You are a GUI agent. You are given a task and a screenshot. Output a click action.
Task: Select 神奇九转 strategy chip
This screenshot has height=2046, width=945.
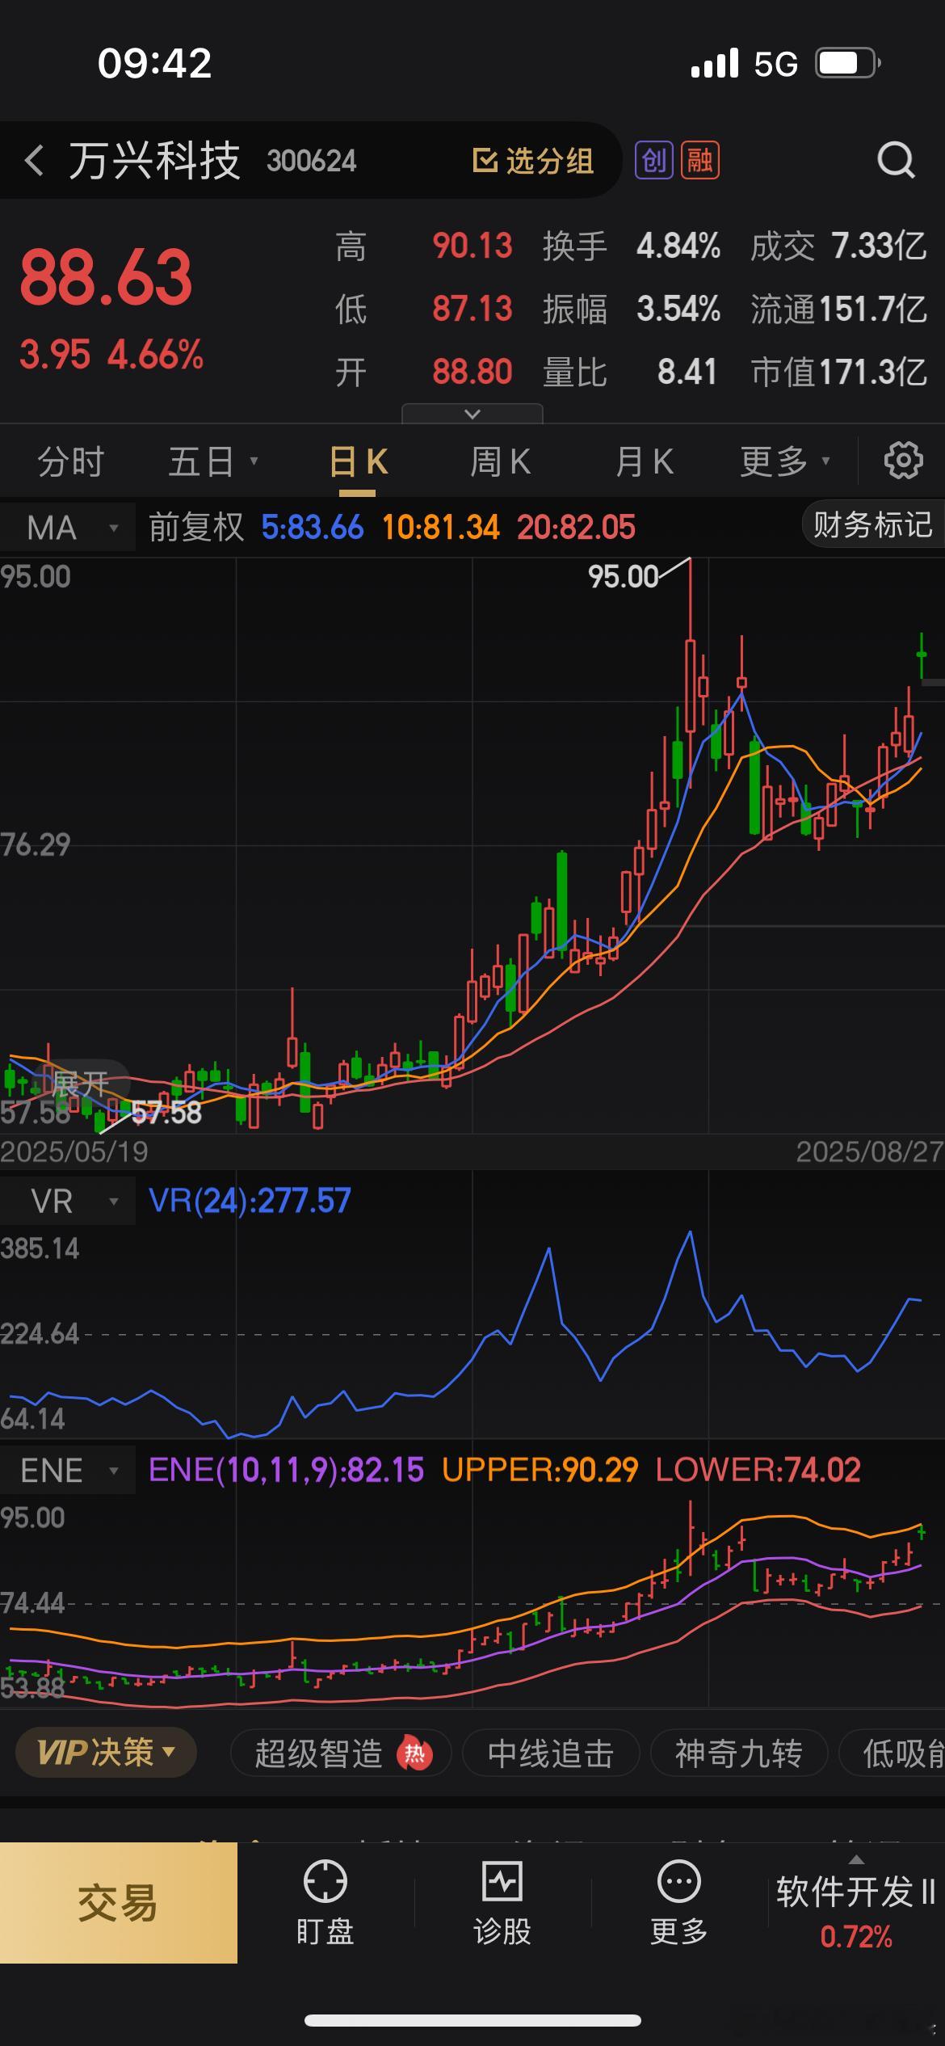739,1753
